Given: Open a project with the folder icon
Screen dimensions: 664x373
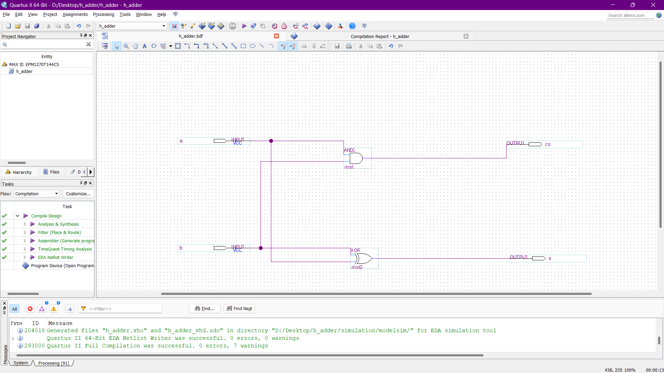Looking at the screenshot, I should (x=18, y=26).
